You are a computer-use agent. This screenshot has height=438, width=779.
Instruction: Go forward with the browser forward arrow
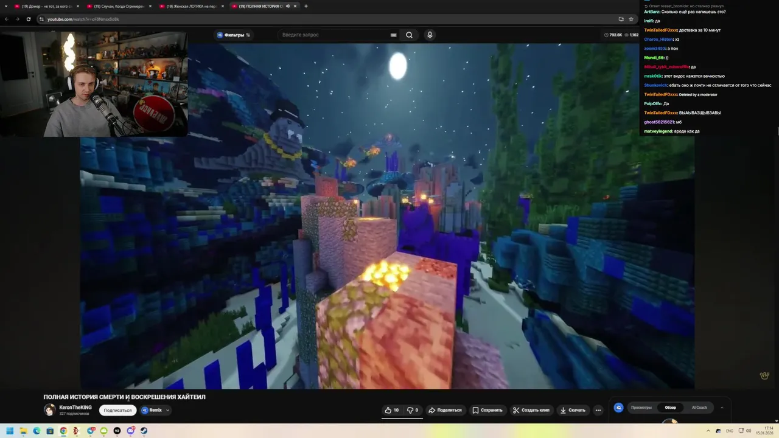click(x=17, y=19)
